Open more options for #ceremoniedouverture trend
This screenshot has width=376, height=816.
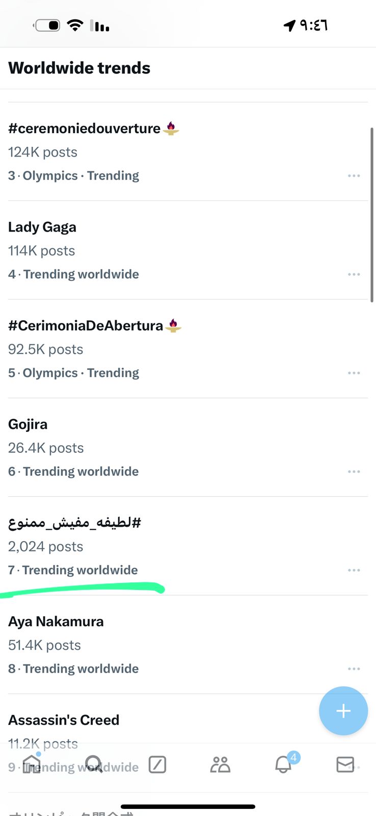click(x=354, y=175)
